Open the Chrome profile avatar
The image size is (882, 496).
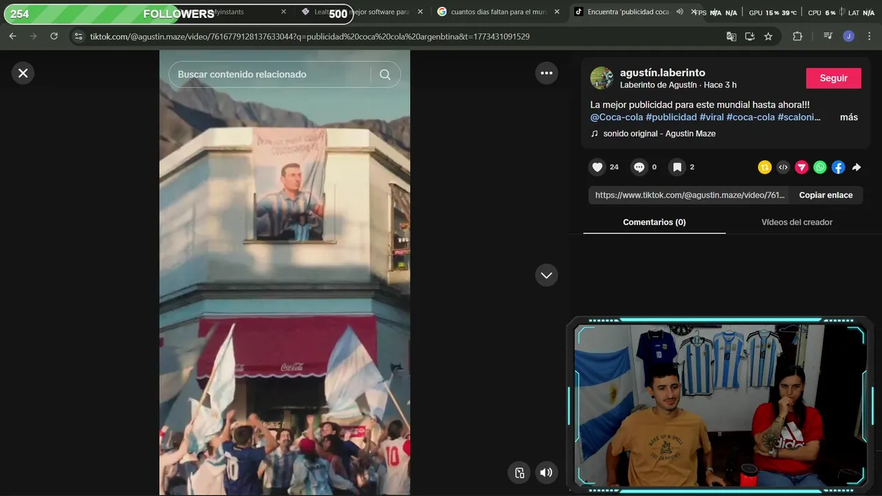point(849,37)
